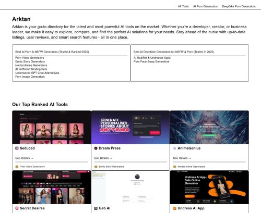This screenshot has width=261, height=213.
Task: Click the Gab AI logo icon
Action: (96, 208)
